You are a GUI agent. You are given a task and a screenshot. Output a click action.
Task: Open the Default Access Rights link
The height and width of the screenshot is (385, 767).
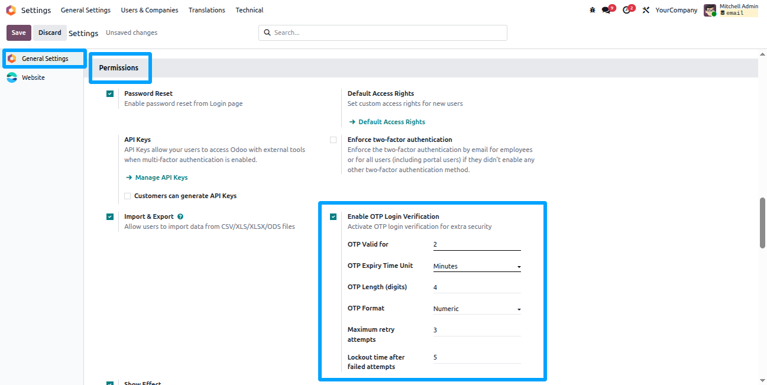point(391,122)
